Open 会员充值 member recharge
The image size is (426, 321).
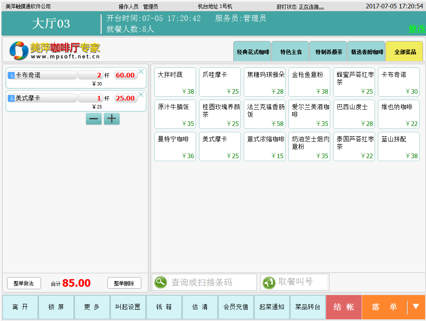236,307
